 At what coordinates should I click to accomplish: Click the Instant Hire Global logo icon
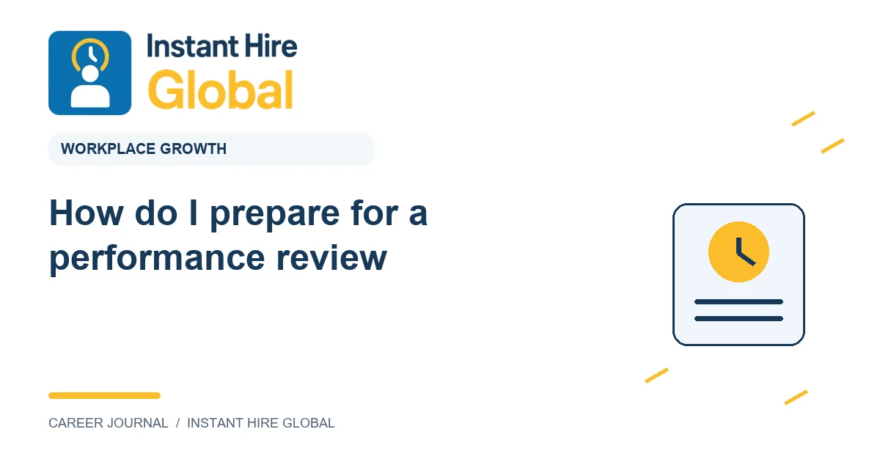pos(89,73)
